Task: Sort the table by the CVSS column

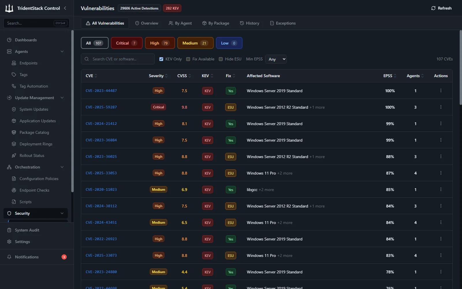Action: tap(184, 76)
